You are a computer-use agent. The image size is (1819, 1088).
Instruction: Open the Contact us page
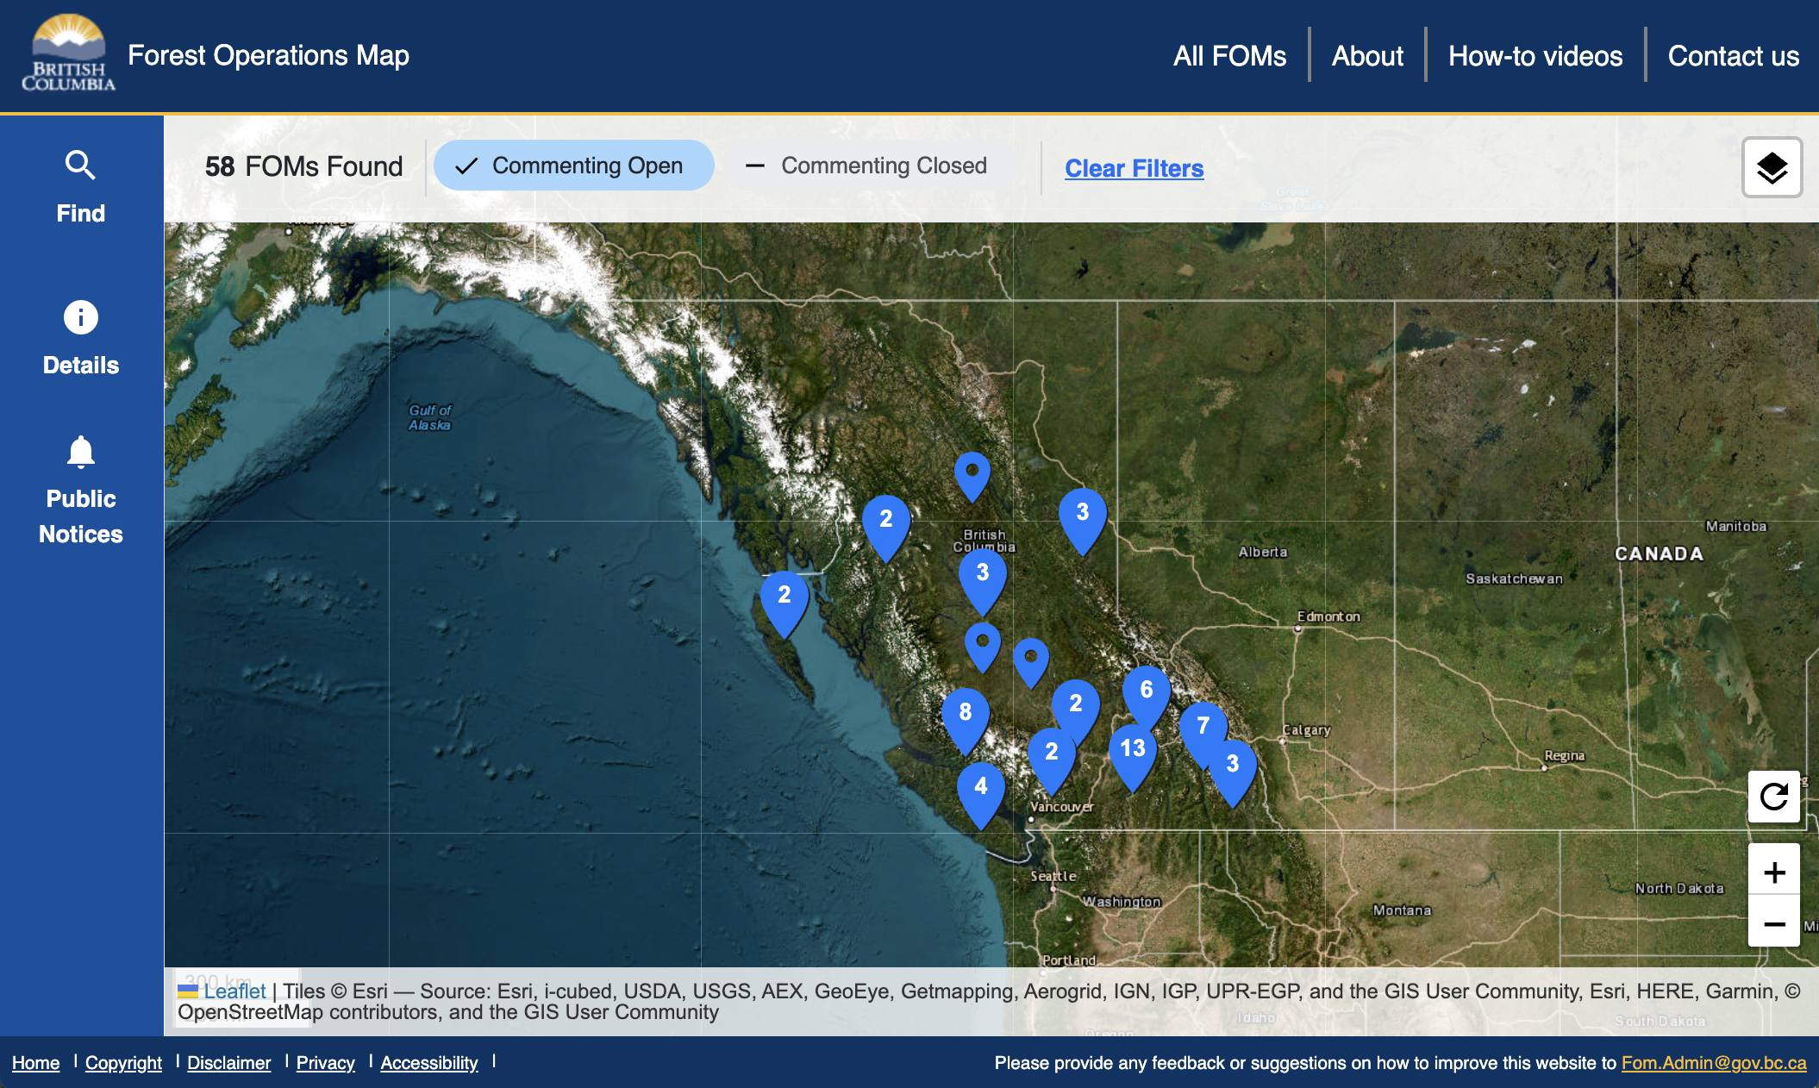[1733, 56]
